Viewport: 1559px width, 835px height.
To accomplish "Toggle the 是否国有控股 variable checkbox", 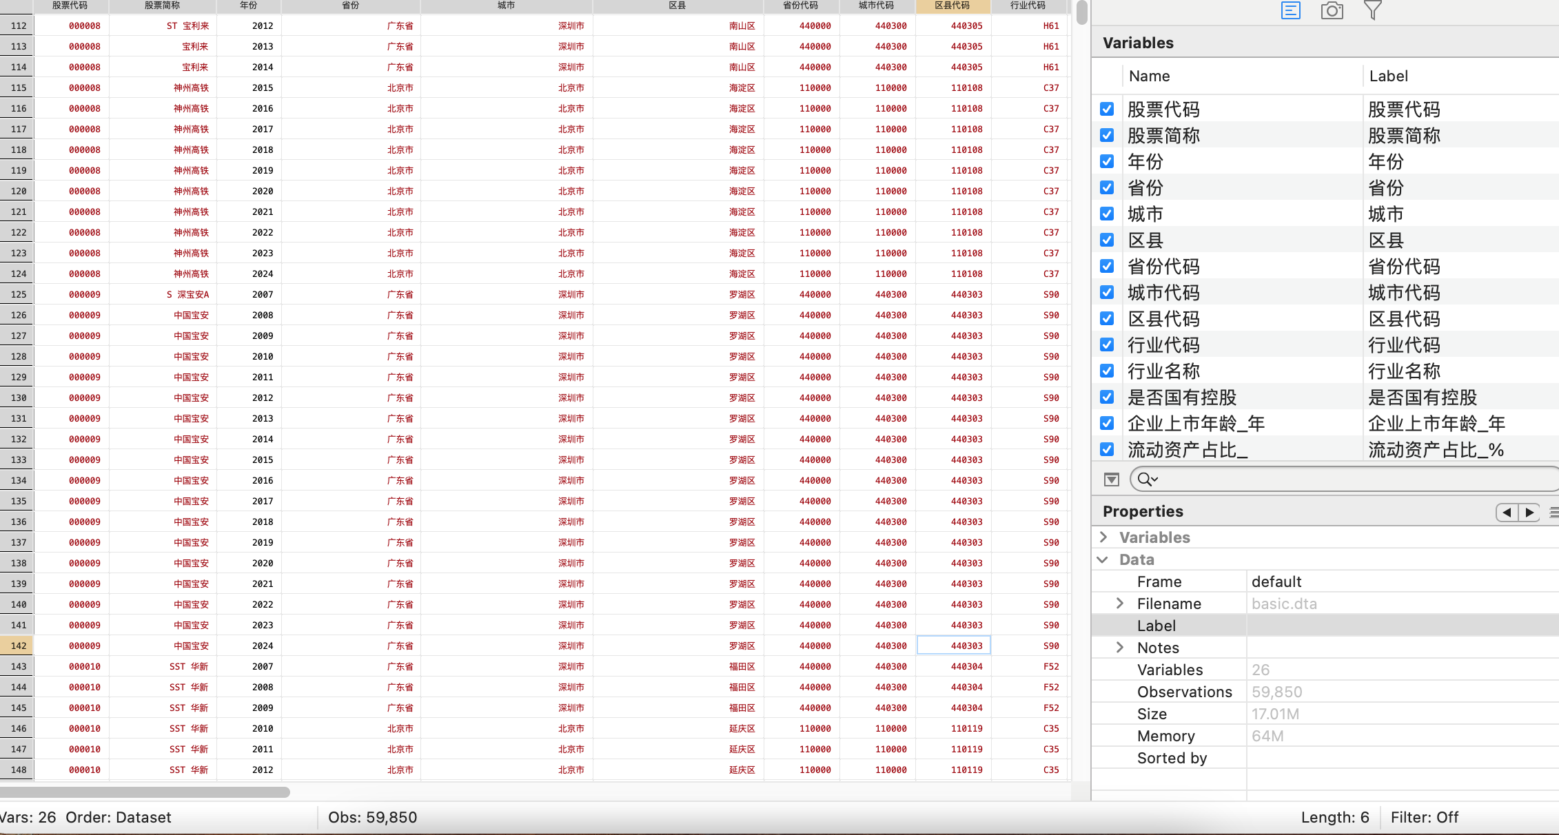I will [1107, 397].
